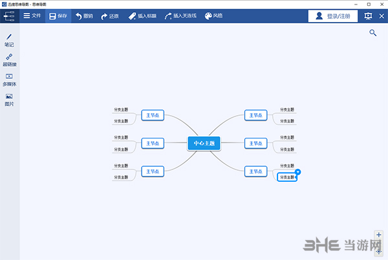Click the 登录/注册 login button
This screenshot has width=388, height=260.
(333, 16)
